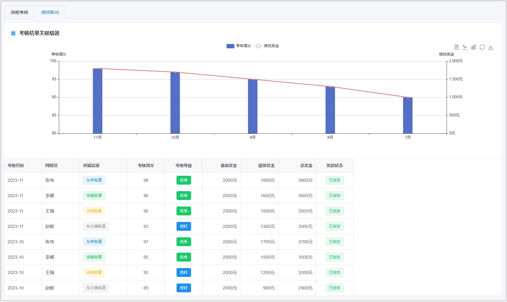
Task: Click the 绩效奖金 column header
Action: coord(266,165)
